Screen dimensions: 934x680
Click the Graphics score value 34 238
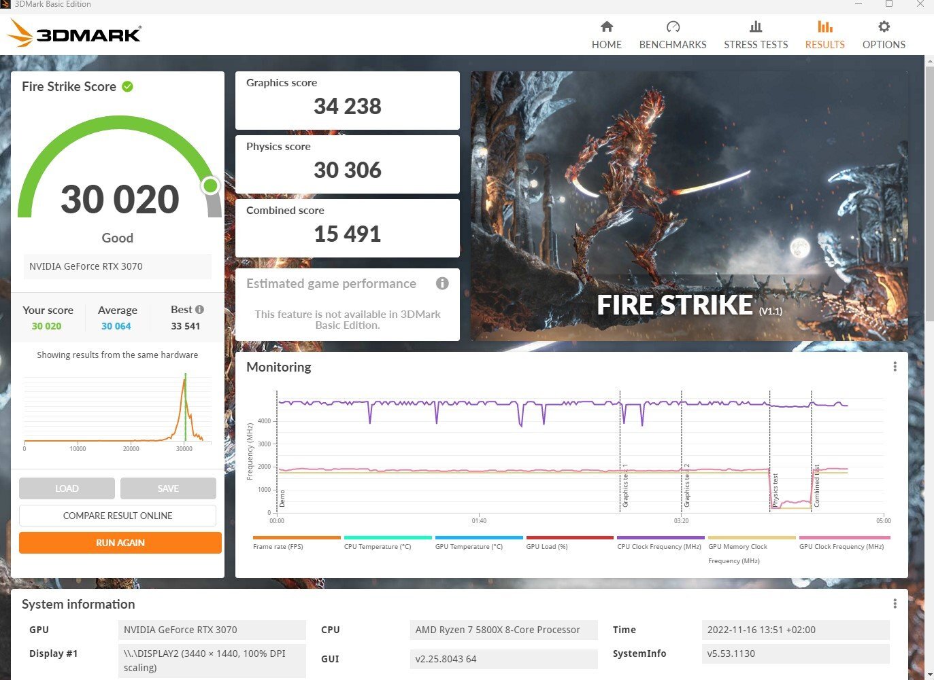(348, 107)
